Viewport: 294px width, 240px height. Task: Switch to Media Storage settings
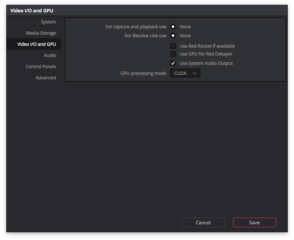pos(41,33)
